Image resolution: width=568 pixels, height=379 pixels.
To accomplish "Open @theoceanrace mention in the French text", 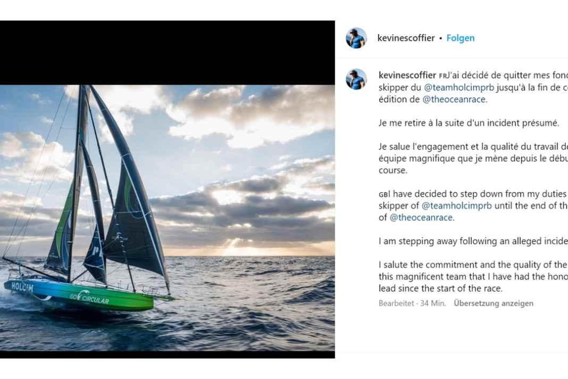I will pos(454,99).
